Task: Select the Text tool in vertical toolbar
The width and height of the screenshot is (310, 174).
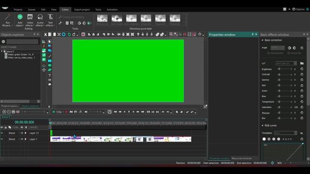Action: point(49,75)
